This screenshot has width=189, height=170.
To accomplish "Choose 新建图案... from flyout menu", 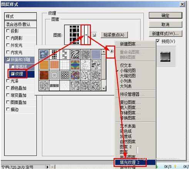I will (x=135, y=44).
